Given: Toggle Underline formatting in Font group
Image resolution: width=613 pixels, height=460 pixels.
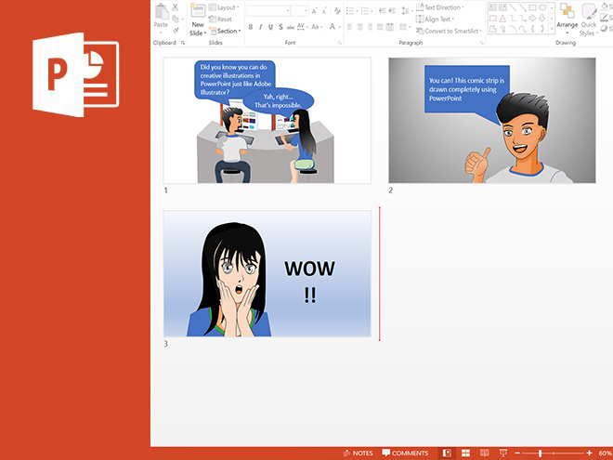Looking at the screenshot, I should 270,28.
